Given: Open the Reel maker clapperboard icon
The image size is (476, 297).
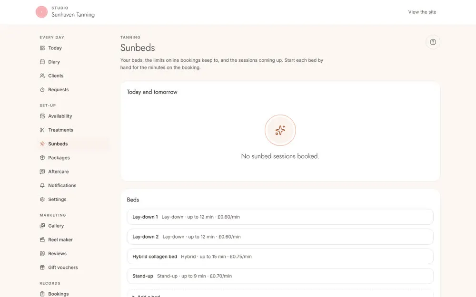Looking at the screenshot, I should pyautogui.click(x=42, y=240).
